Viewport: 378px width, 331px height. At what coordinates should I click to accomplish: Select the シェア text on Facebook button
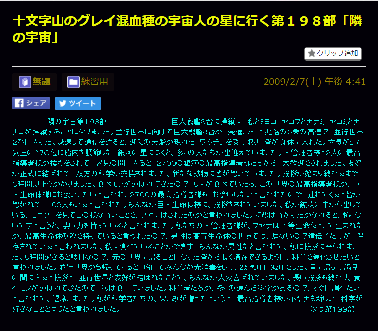pos(36,103)
